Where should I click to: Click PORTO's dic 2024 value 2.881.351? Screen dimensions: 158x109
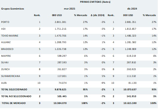tap(131, 22)
